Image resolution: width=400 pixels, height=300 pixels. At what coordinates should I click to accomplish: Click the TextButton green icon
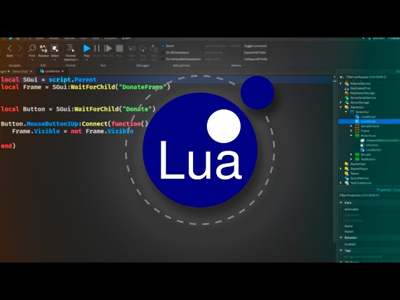(x=357, y=159)
